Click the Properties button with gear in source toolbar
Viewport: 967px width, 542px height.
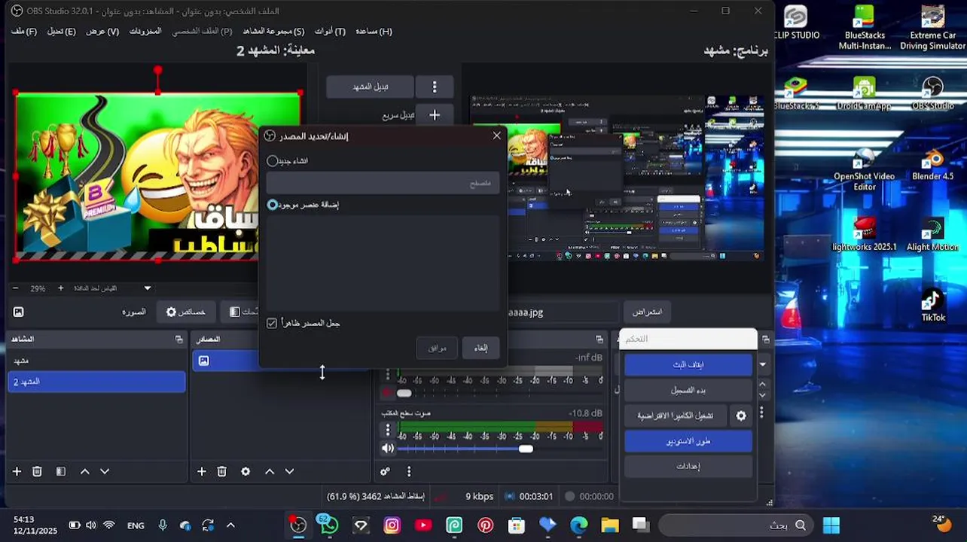[186, 312]
